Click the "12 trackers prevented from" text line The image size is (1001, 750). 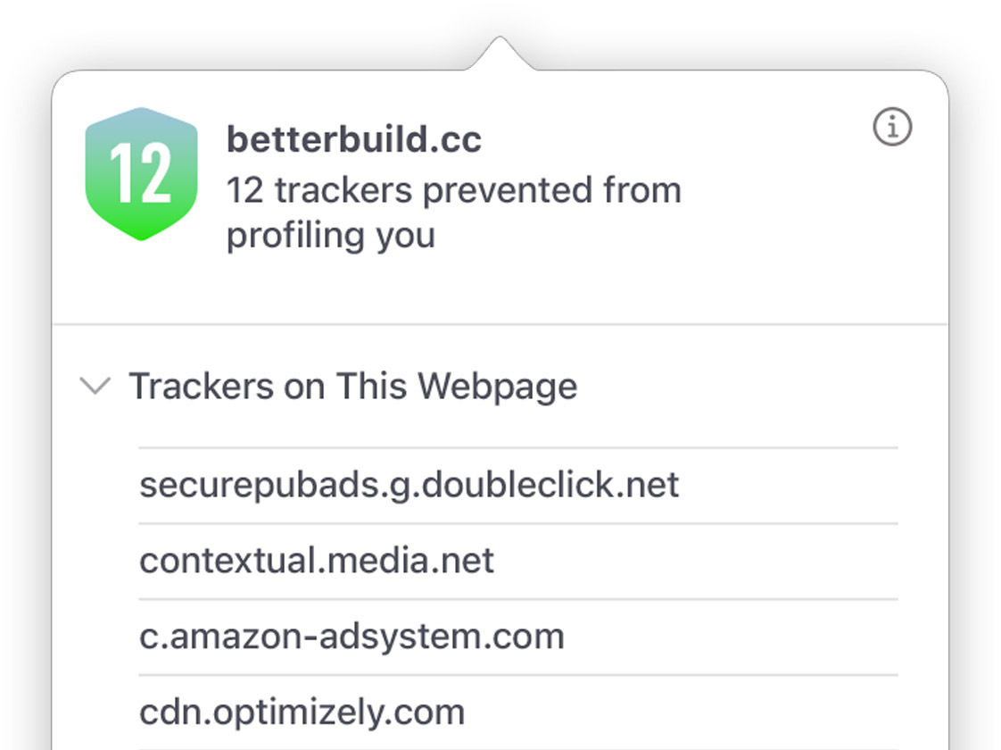453,190
